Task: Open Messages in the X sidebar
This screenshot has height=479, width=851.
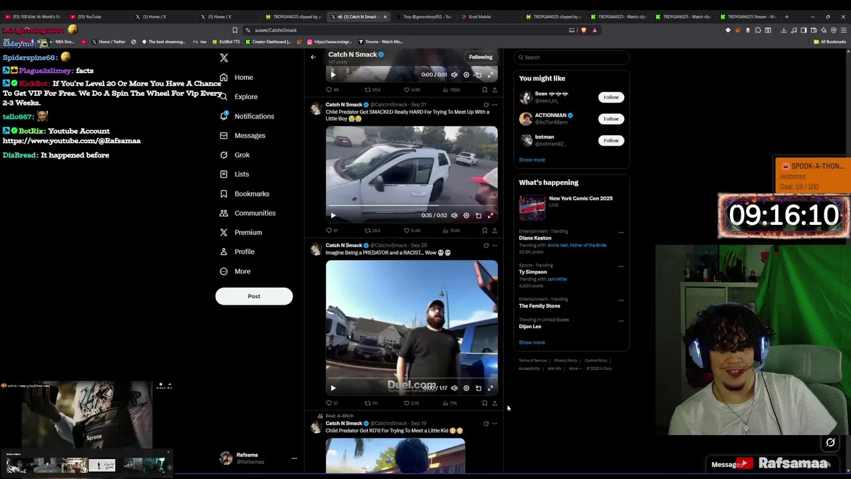Action: pyautogui.click(x=242, y=135)
